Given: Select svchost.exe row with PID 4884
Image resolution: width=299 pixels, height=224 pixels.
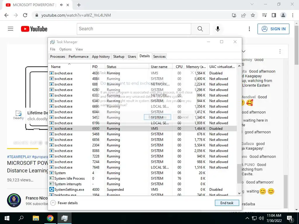Looking at the screenshot, I should coord(142,79).
